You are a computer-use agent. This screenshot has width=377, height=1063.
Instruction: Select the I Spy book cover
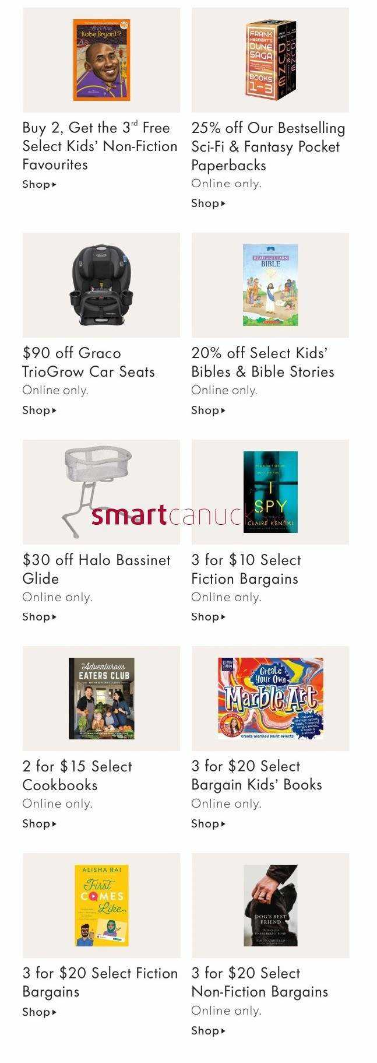[x=270, y=492]
